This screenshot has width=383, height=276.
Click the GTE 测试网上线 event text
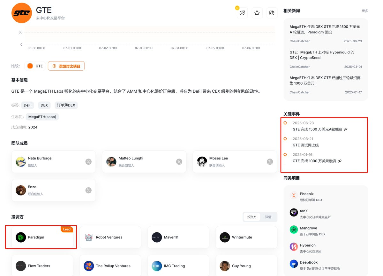(305, 145)
